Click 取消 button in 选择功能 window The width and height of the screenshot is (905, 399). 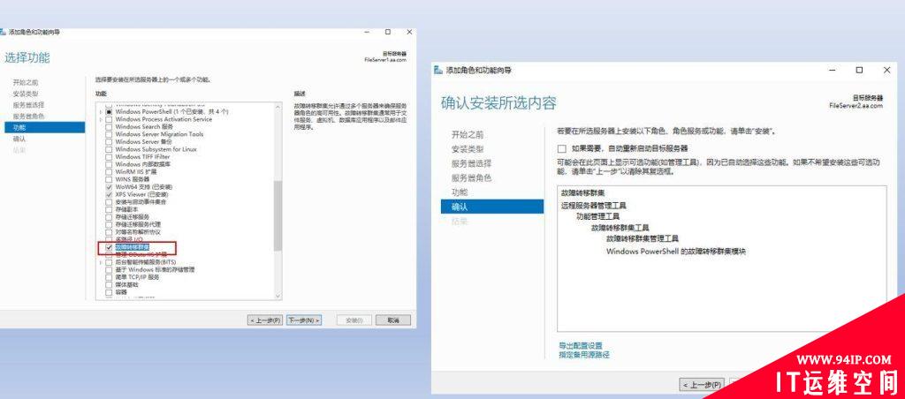tap(393, 320)
